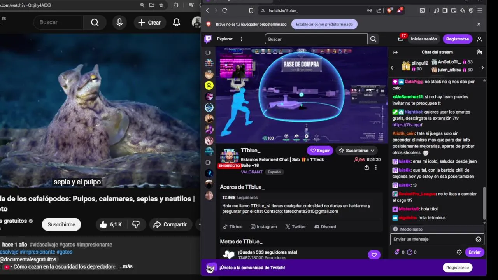
Task: Reload the Twitch page in Brave
Action: point(224,10)
